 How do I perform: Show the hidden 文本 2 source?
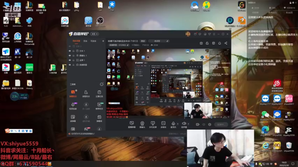coord(70,46)
